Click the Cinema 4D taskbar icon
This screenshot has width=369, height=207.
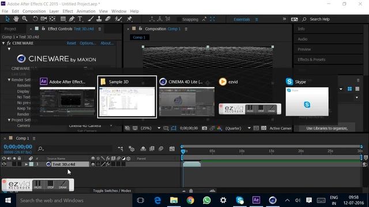click(273, 200)
